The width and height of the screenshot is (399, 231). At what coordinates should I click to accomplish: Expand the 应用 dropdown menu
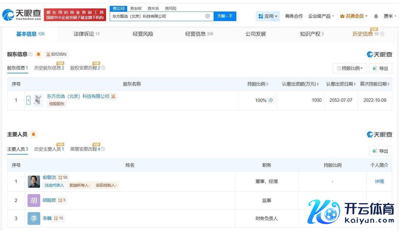268,16
